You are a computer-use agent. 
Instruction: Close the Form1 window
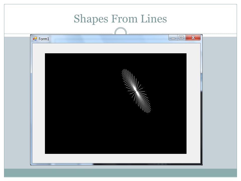point(193,37)
